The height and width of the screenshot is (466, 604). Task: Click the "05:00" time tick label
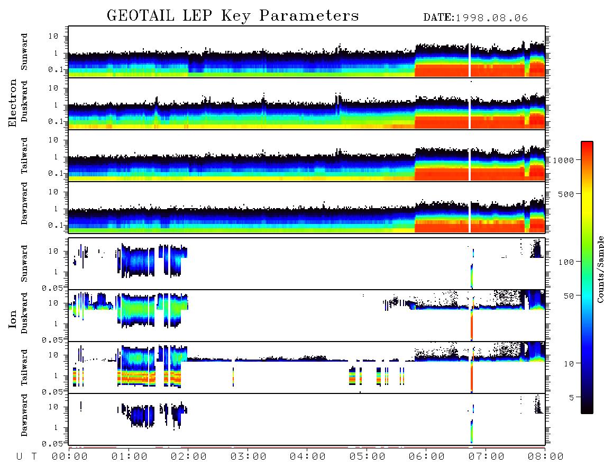pos(368,456)
